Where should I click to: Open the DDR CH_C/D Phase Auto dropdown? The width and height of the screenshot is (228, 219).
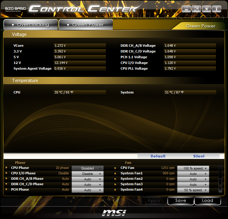coord(87,185)
